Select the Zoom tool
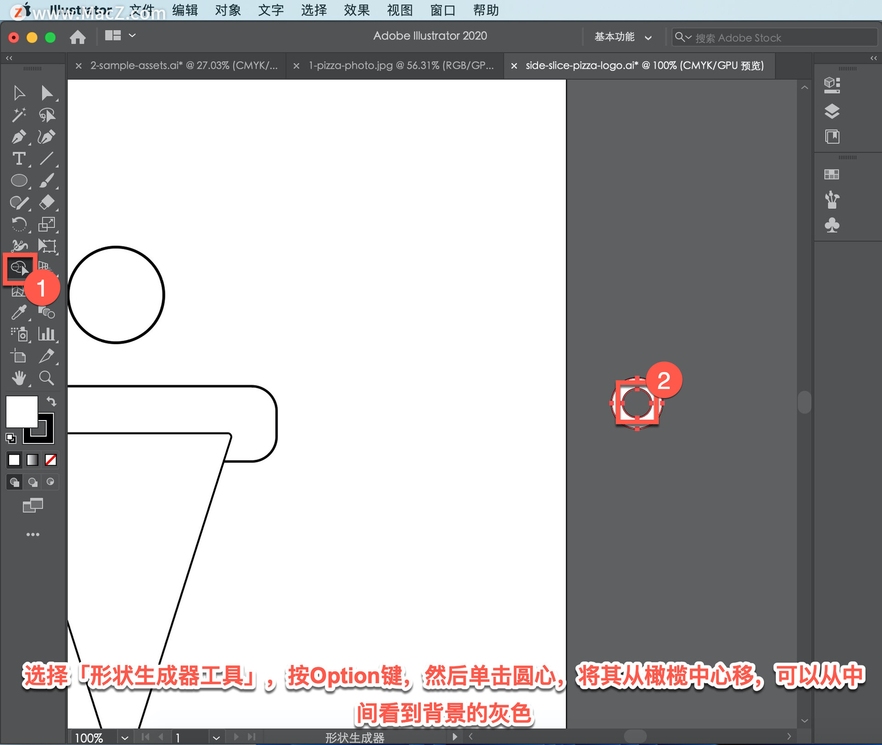The image size is (882, 745). click(46, 379)
